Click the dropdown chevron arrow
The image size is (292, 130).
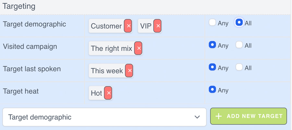click(197, 117)
